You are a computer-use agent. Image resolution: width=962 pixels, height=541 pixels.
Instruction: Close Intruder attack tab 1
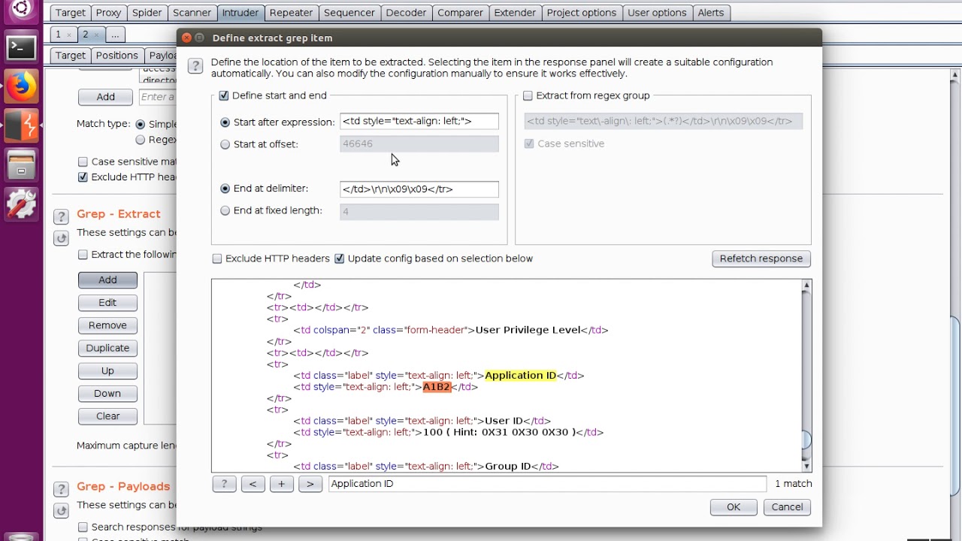68,35
